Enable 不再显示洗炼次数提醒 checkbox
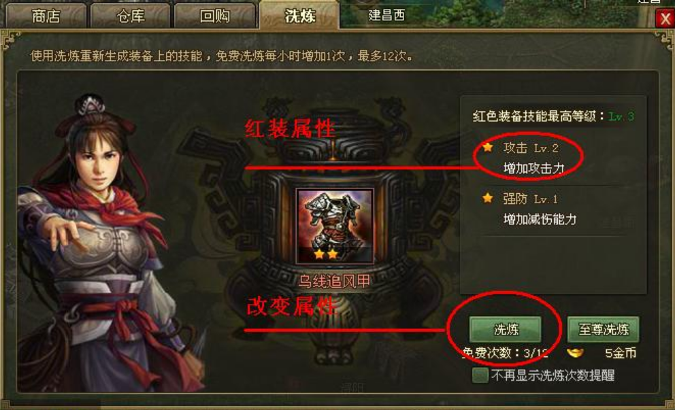The height and width of the screenshot is (410, 675). (480, 375)
